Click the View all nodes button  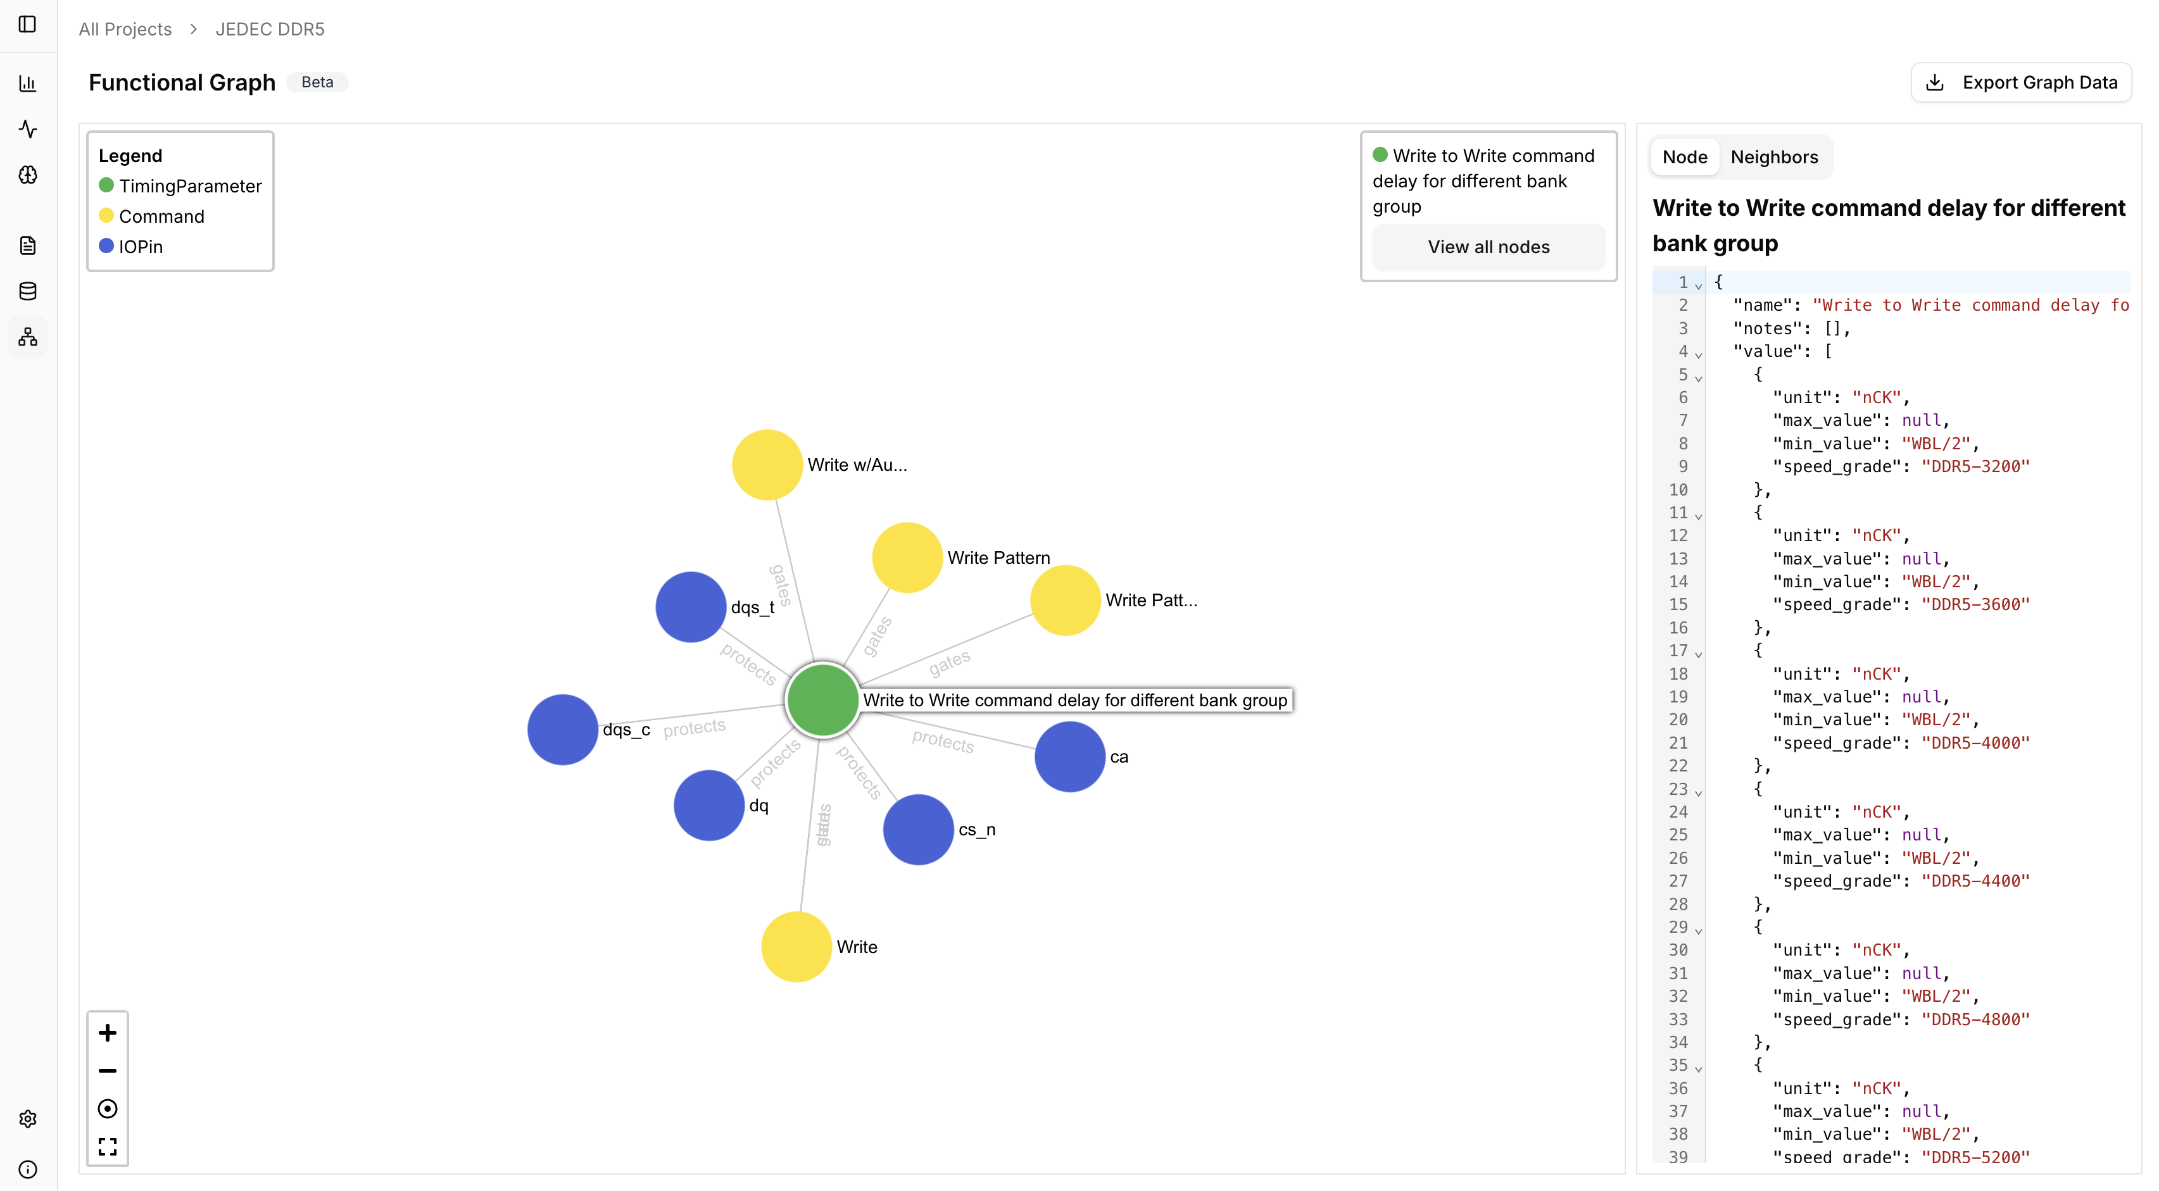(x=1488, y=246)
